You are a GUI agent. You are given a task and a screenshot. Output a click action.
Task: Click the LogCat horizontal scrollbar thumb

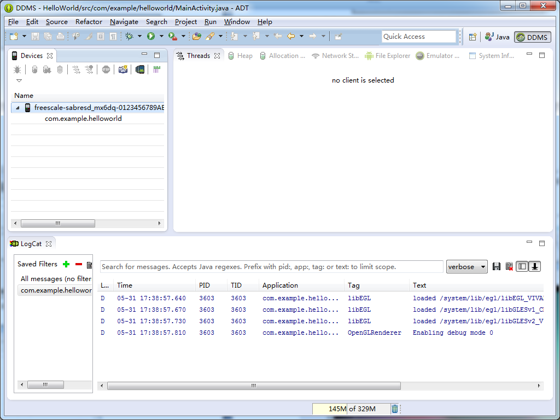click(x=254, y=386)
